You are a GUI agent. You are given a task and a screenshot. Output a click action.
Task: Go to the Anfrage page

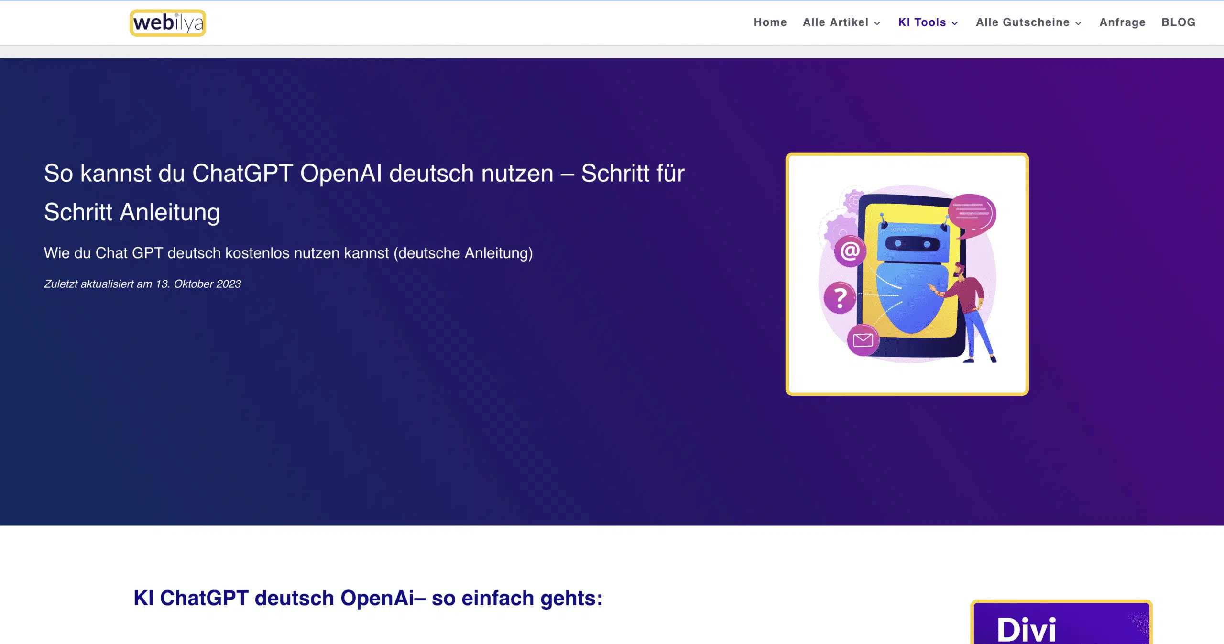(x=1123, y=22)
